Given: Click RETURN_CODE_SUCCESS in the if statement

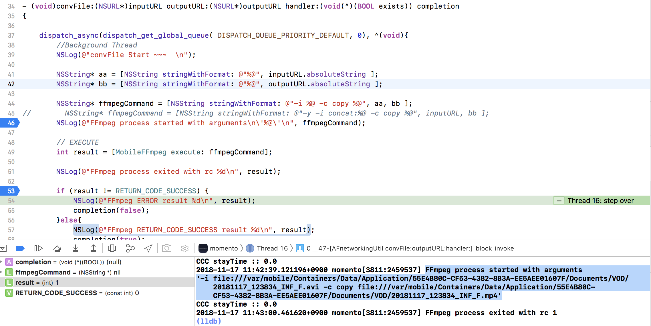Looking at the screenshot, I should [156, 191].
